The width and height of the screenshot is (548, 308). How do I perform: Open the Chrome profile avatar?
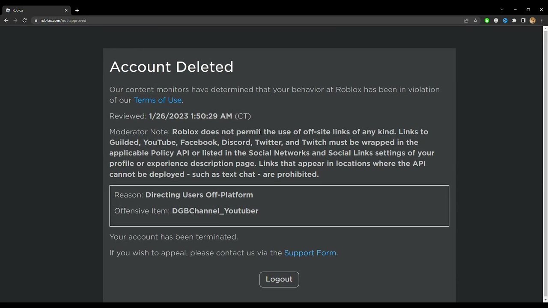click(533, 21)
